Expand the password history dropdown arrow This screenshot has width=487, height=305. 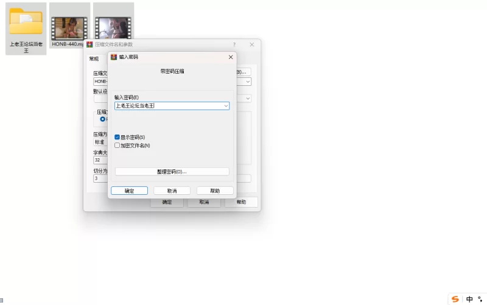226,106
